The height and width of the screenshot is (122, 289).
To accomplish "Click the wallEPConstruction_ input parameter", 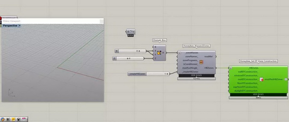I will tap(248, 72).
